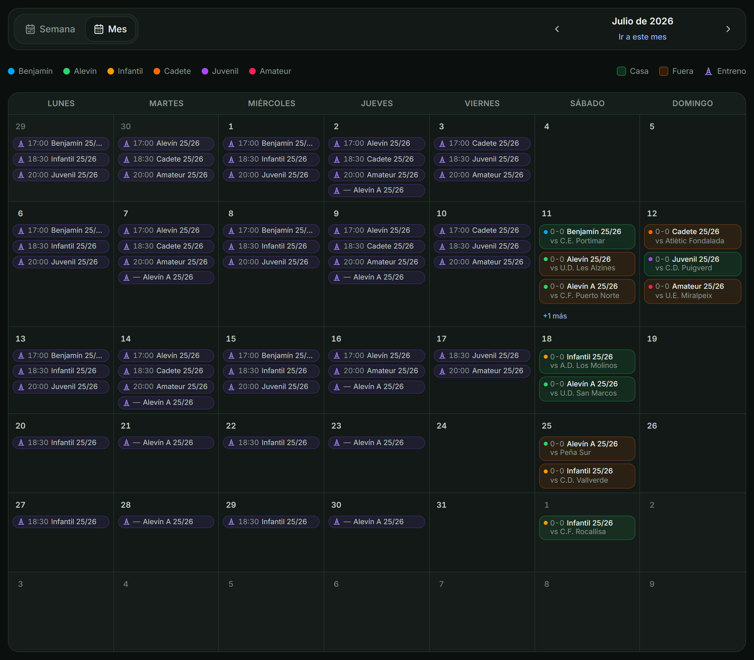This screenshot has height=660, width=754.
Task: Click cone icon of 17:00 Cadete on Friday 3
Action: 442,144
